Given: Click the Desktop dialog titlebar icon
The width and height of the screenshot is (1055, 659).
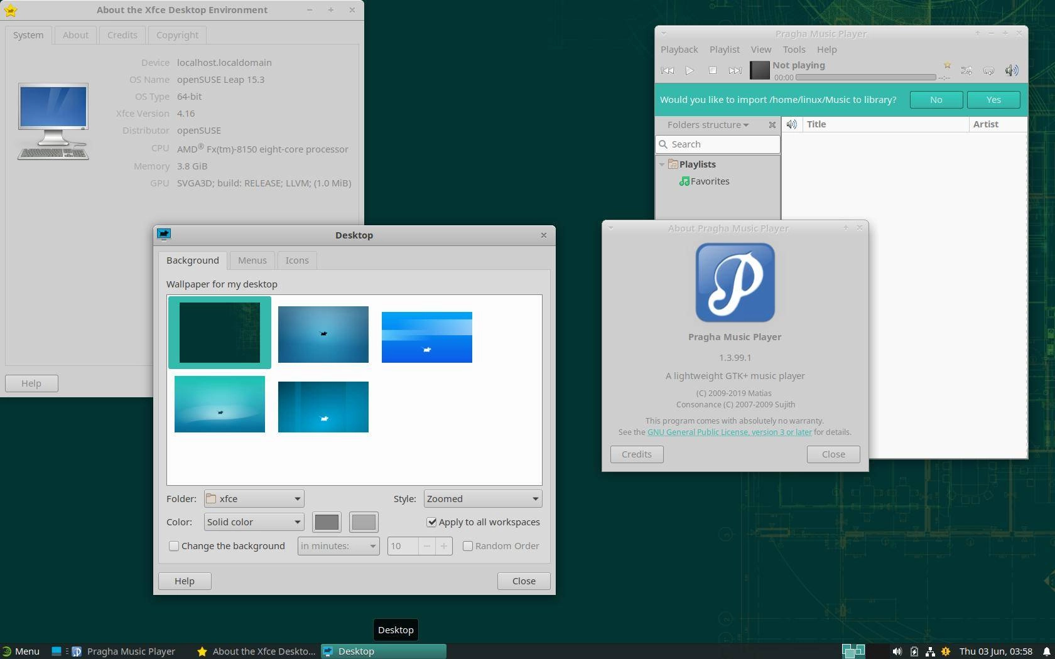Looking at the screenshot, I should point(164,235).
